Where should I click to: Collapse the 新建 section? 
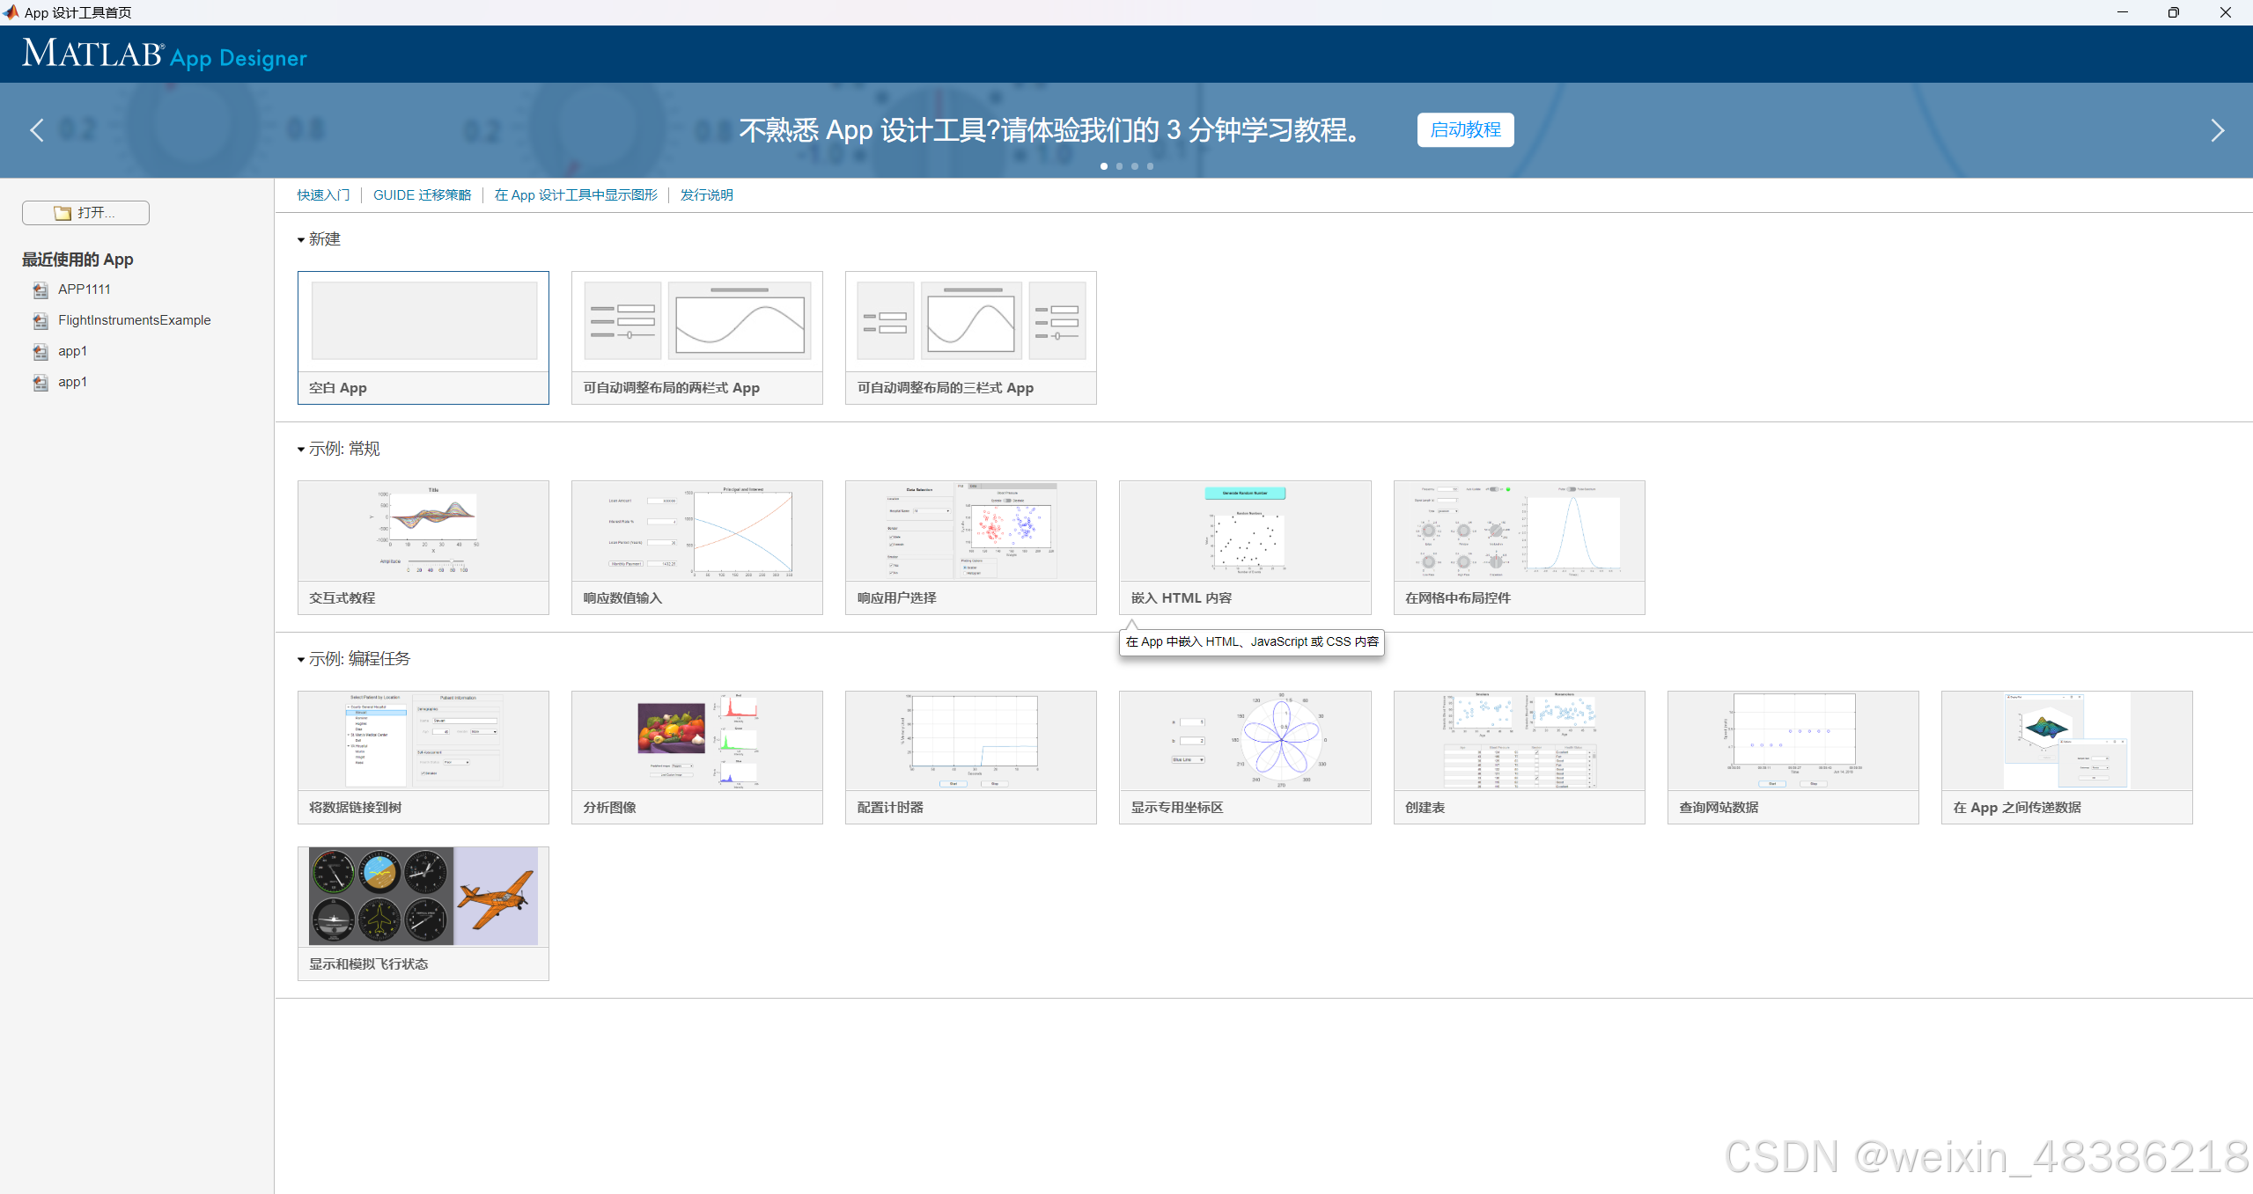pos(301,240)
